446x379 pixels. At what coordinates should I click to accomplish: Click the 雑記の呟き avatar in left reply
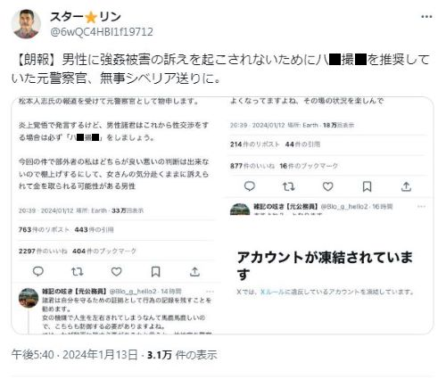pyautogui.click(x=29, y=298)
